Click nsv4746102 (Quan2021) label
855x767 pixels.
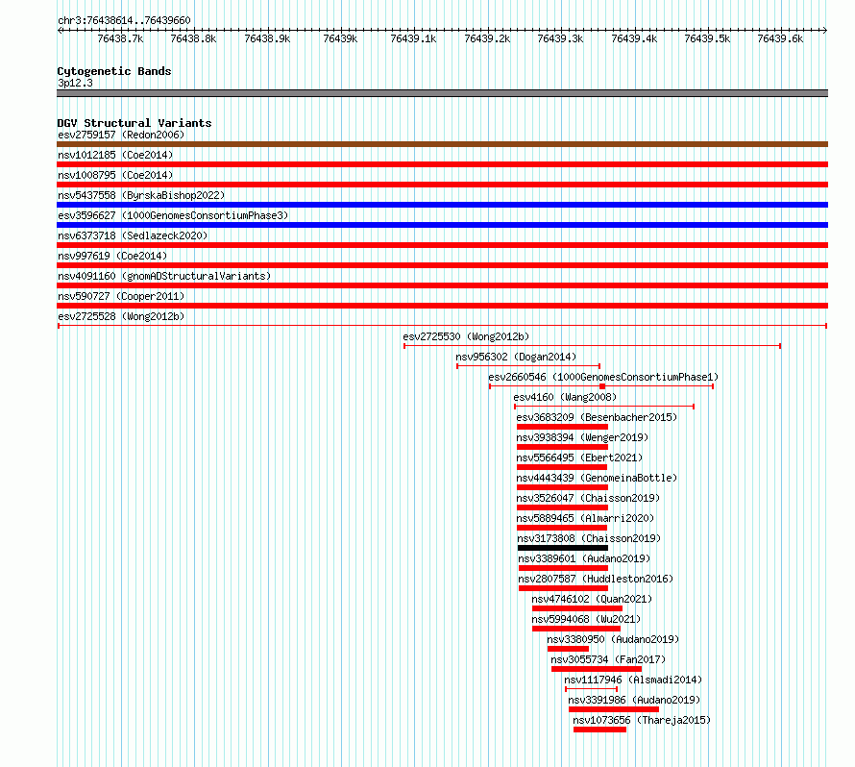(592, 599)
